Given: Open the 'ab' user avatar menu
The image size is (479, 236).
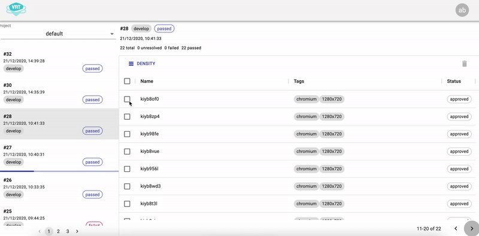Looking at the screenshot, I should 462,10.
